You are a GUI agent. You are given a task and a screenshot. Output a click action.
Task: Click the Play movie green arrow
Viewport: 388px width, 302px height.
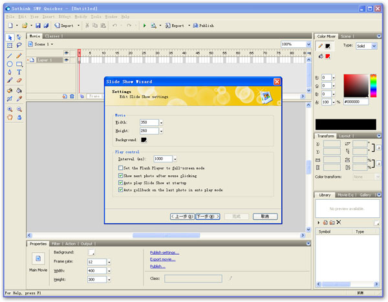(144, 25)
